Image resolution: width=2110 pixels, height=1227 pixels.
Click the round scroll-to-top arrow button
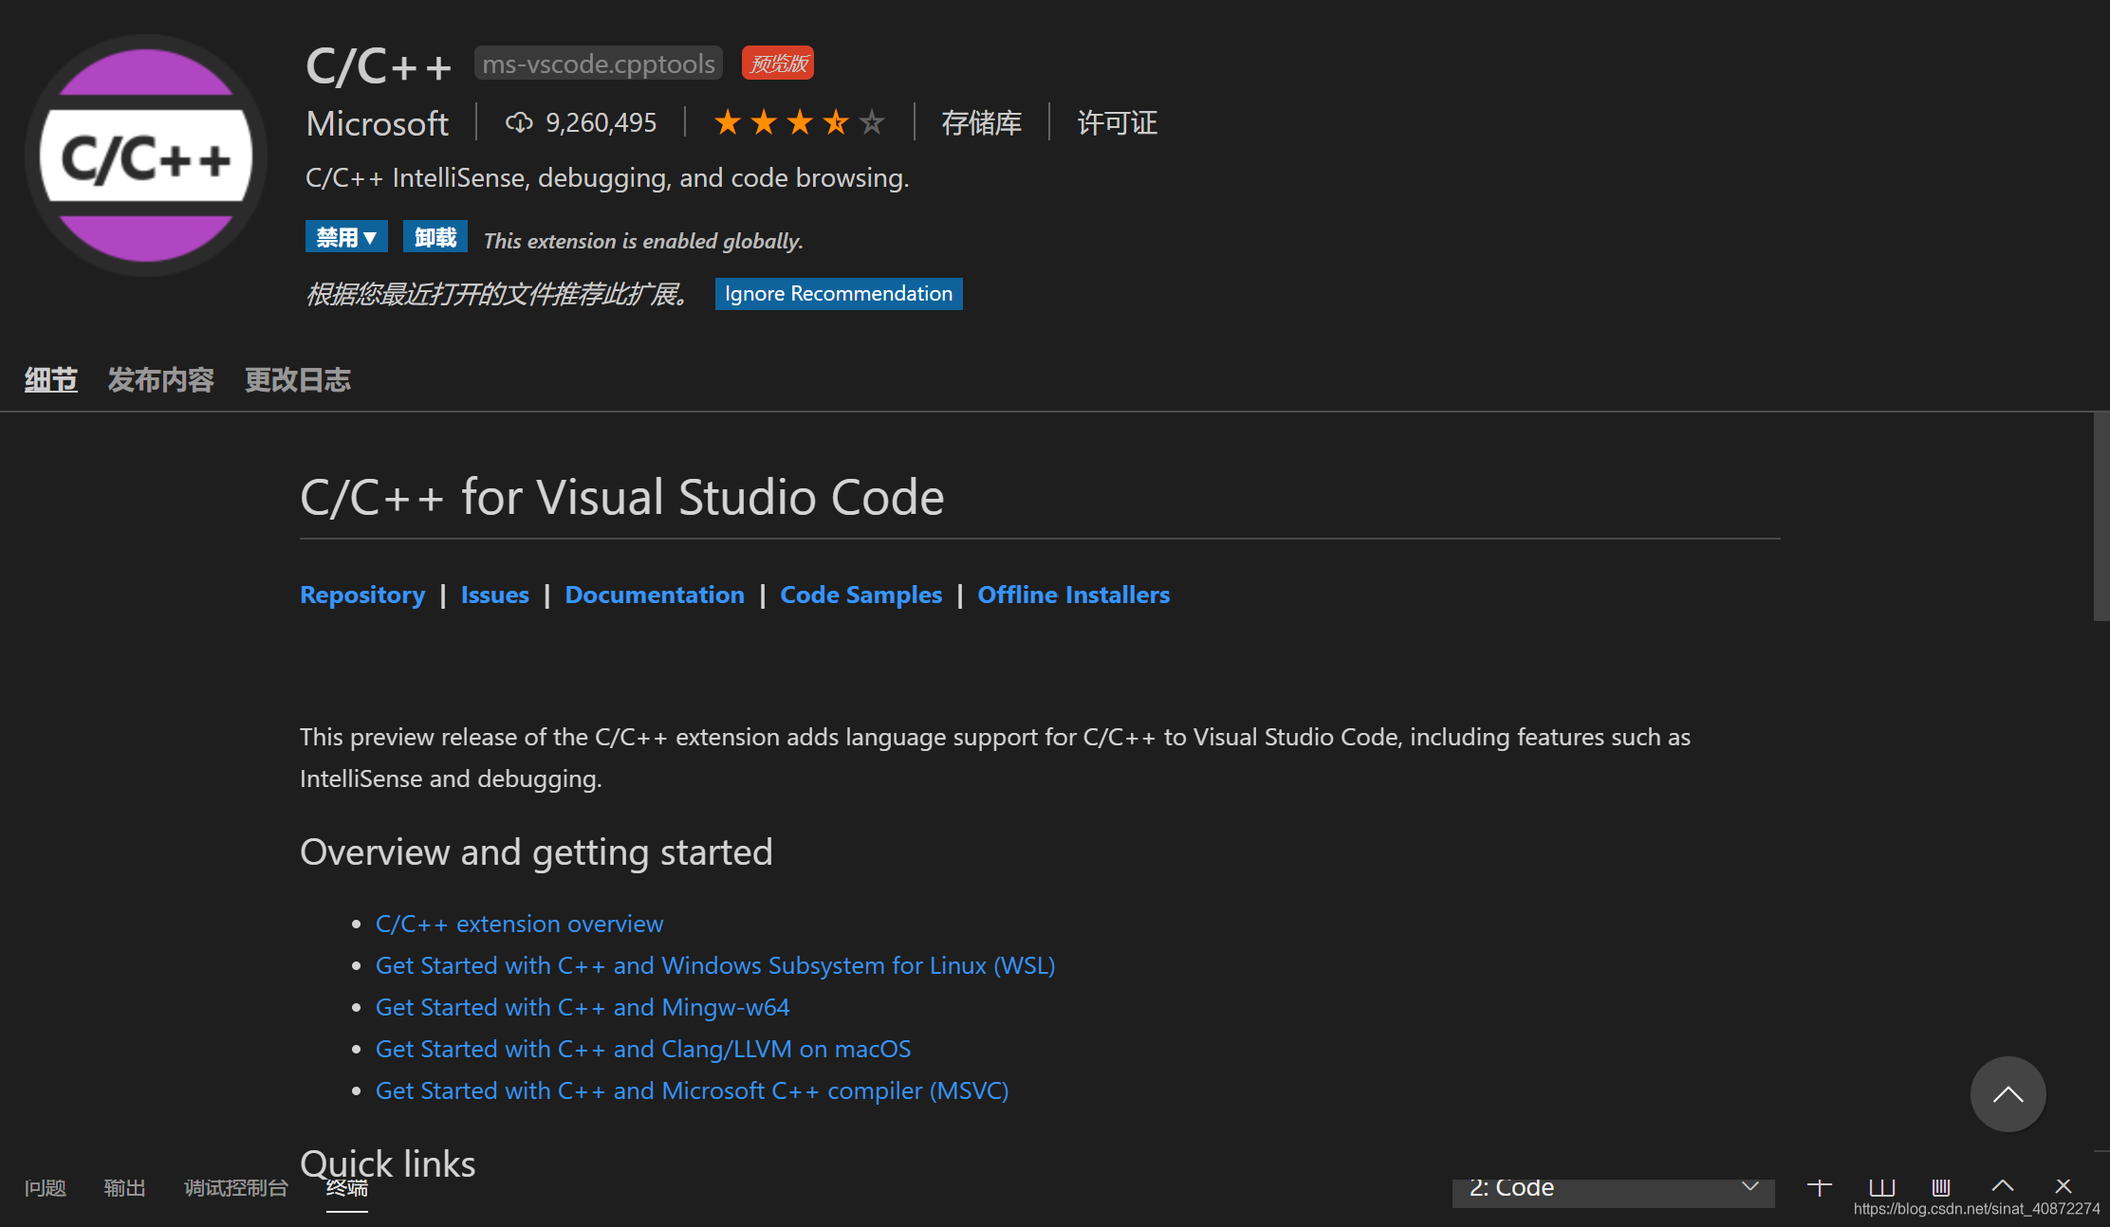coord(2008,1093)
